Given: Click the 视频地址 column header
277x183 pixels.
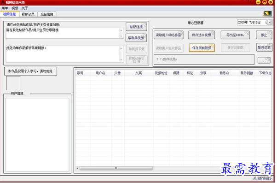Looking at the screenshot, I should point(161,73).
